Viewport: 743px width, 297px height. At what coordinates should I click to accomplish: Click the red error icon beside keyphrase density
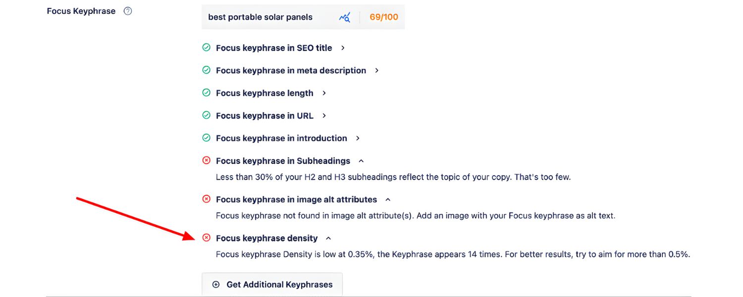click(x=207, y=238)
